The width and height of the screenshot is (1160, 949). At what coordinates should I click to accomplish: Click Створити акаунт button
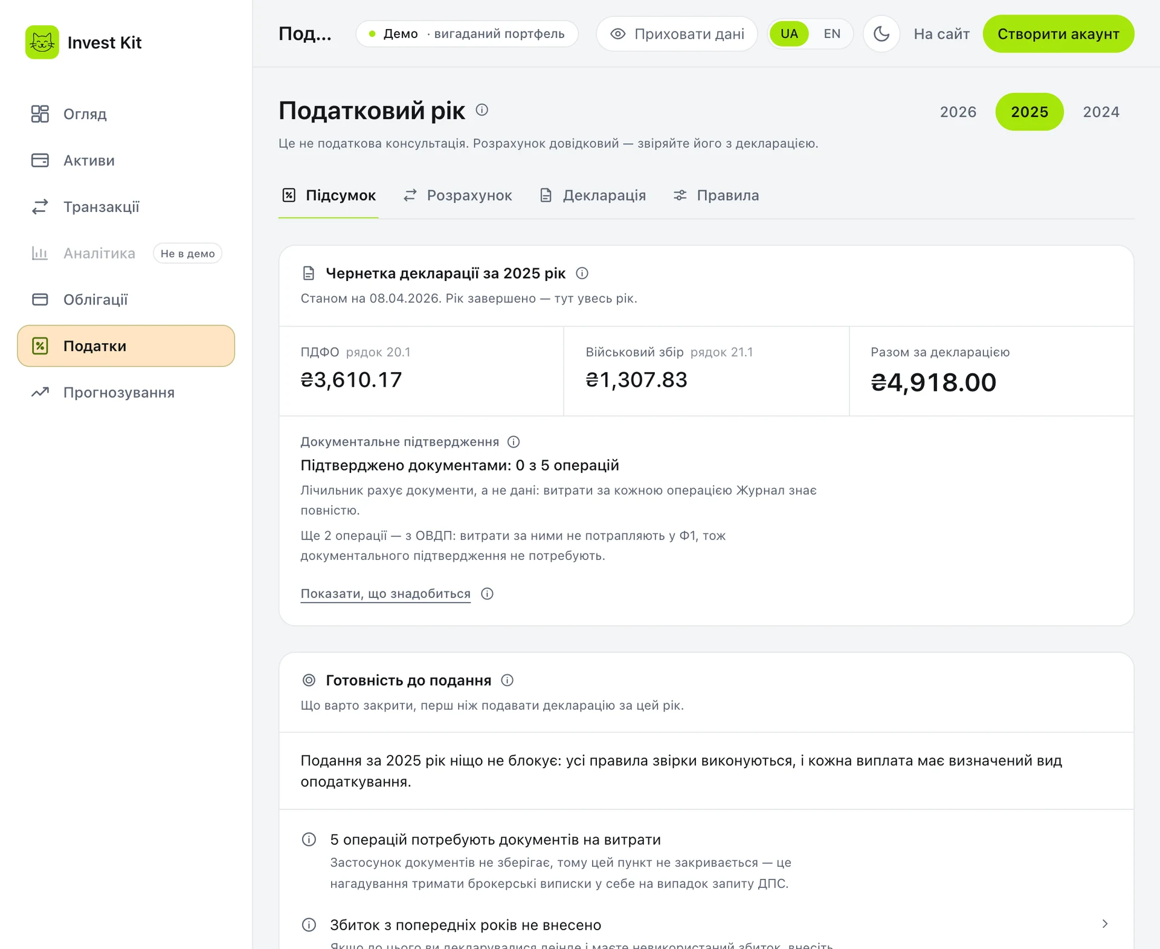pos(1058,34)
